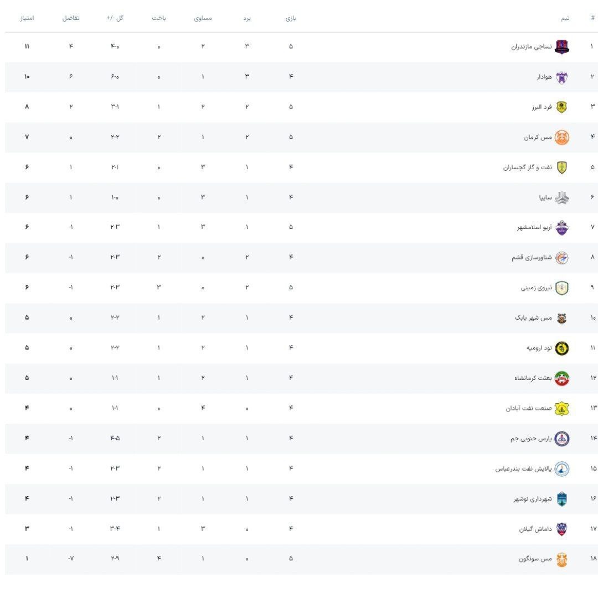Image resolution: width=598 pixels, height=589 pixels.
Task: Open آریو اسلامشهر team link
Action: tap(534, 227)
